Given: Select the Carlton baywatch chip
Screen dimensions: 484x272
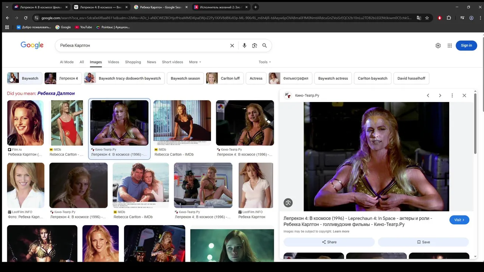Looking at the screenshot, I should 372,79.
